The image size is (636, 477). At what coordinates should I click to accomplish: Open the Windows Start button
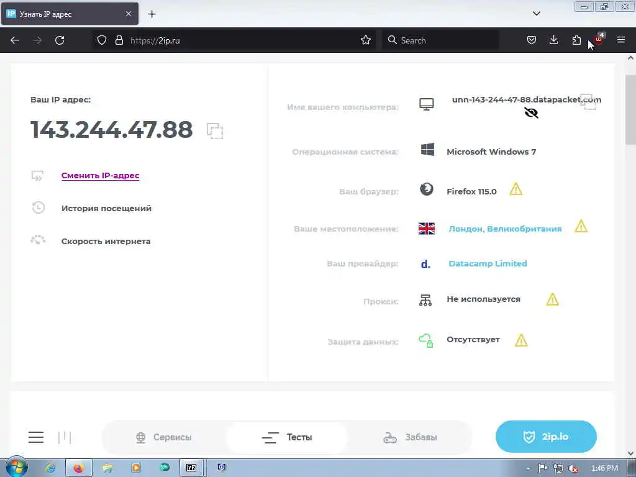point(16,467)
